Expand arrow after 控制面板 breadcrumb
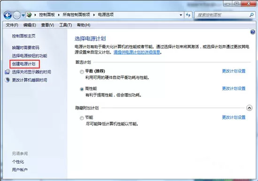The width and height of the screenshot is (258, 181). coord(59,15)
